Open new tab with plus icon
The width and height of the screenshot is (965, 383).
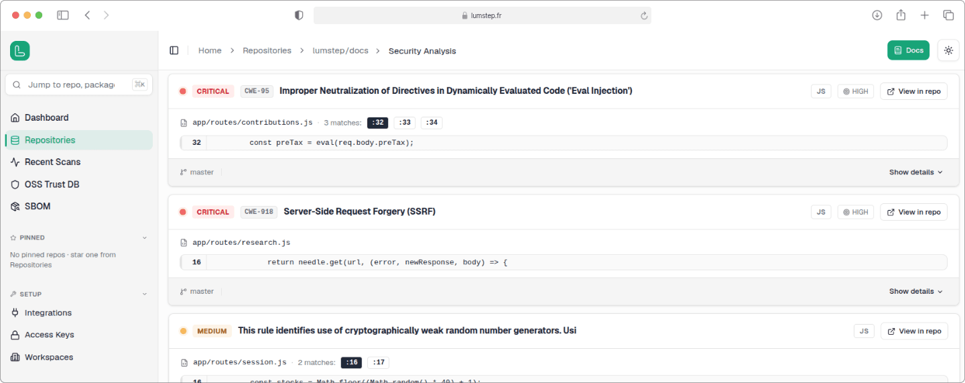pyautogui.click(x=925, y=15)
